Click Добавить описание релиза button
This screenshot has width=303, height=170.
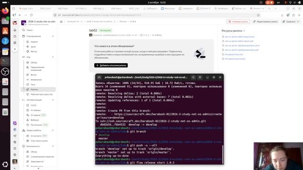tap(111, 65)
